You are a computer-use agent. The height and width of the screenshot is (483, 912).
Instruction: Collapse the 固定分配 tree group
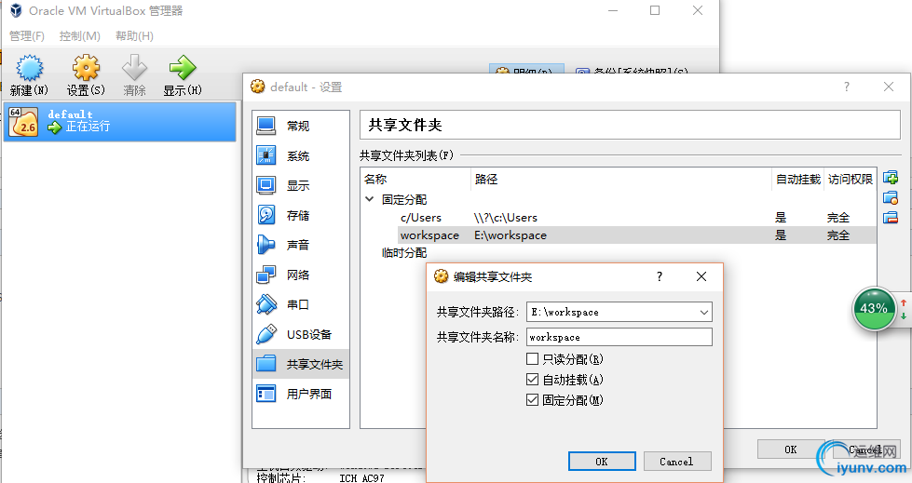coord(369,199)
